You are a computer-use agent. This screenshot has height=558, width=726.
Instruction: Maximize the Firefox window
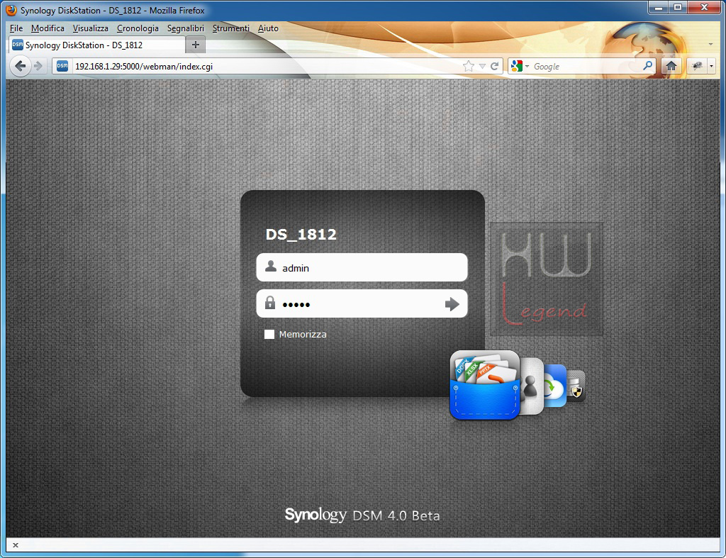click(x=678, y=8)
